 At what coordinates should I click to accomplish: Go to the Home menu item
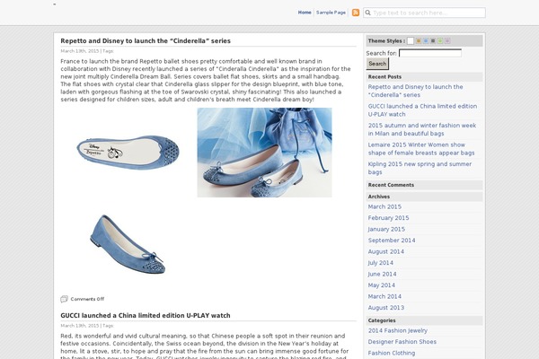point(305,13)
